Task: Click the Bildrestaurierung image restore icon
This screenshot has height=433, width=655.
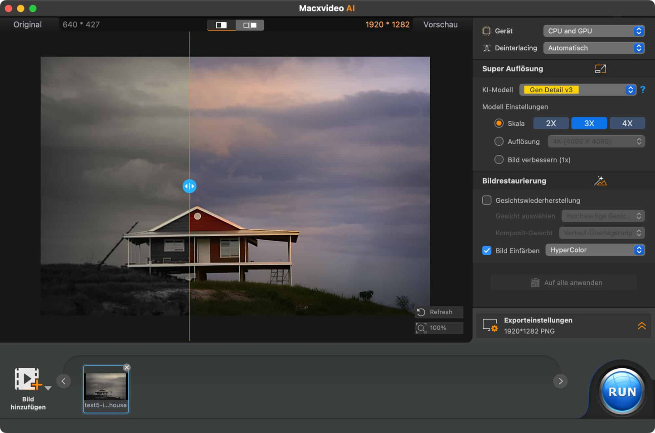Action: click(x=600, y=181)
